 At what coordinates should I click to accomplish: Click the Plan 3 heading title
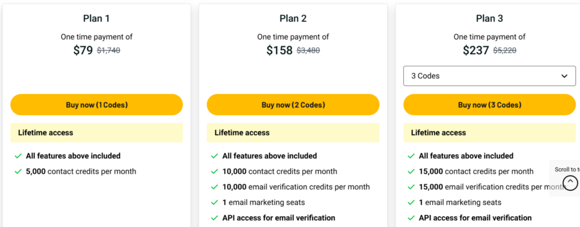(489, 18)
